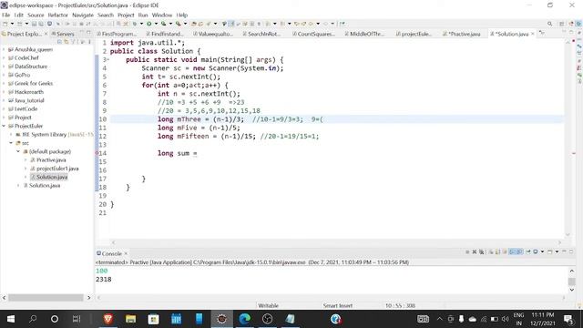Collapse the ProjectEuler project node
This screenshot has height=328, width=583.
pyautogui.click(x=4, y=126)
